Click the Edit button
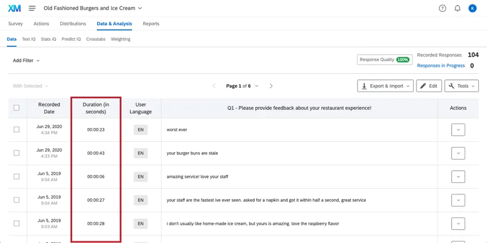The image size is (487, 243). point(429,86)
